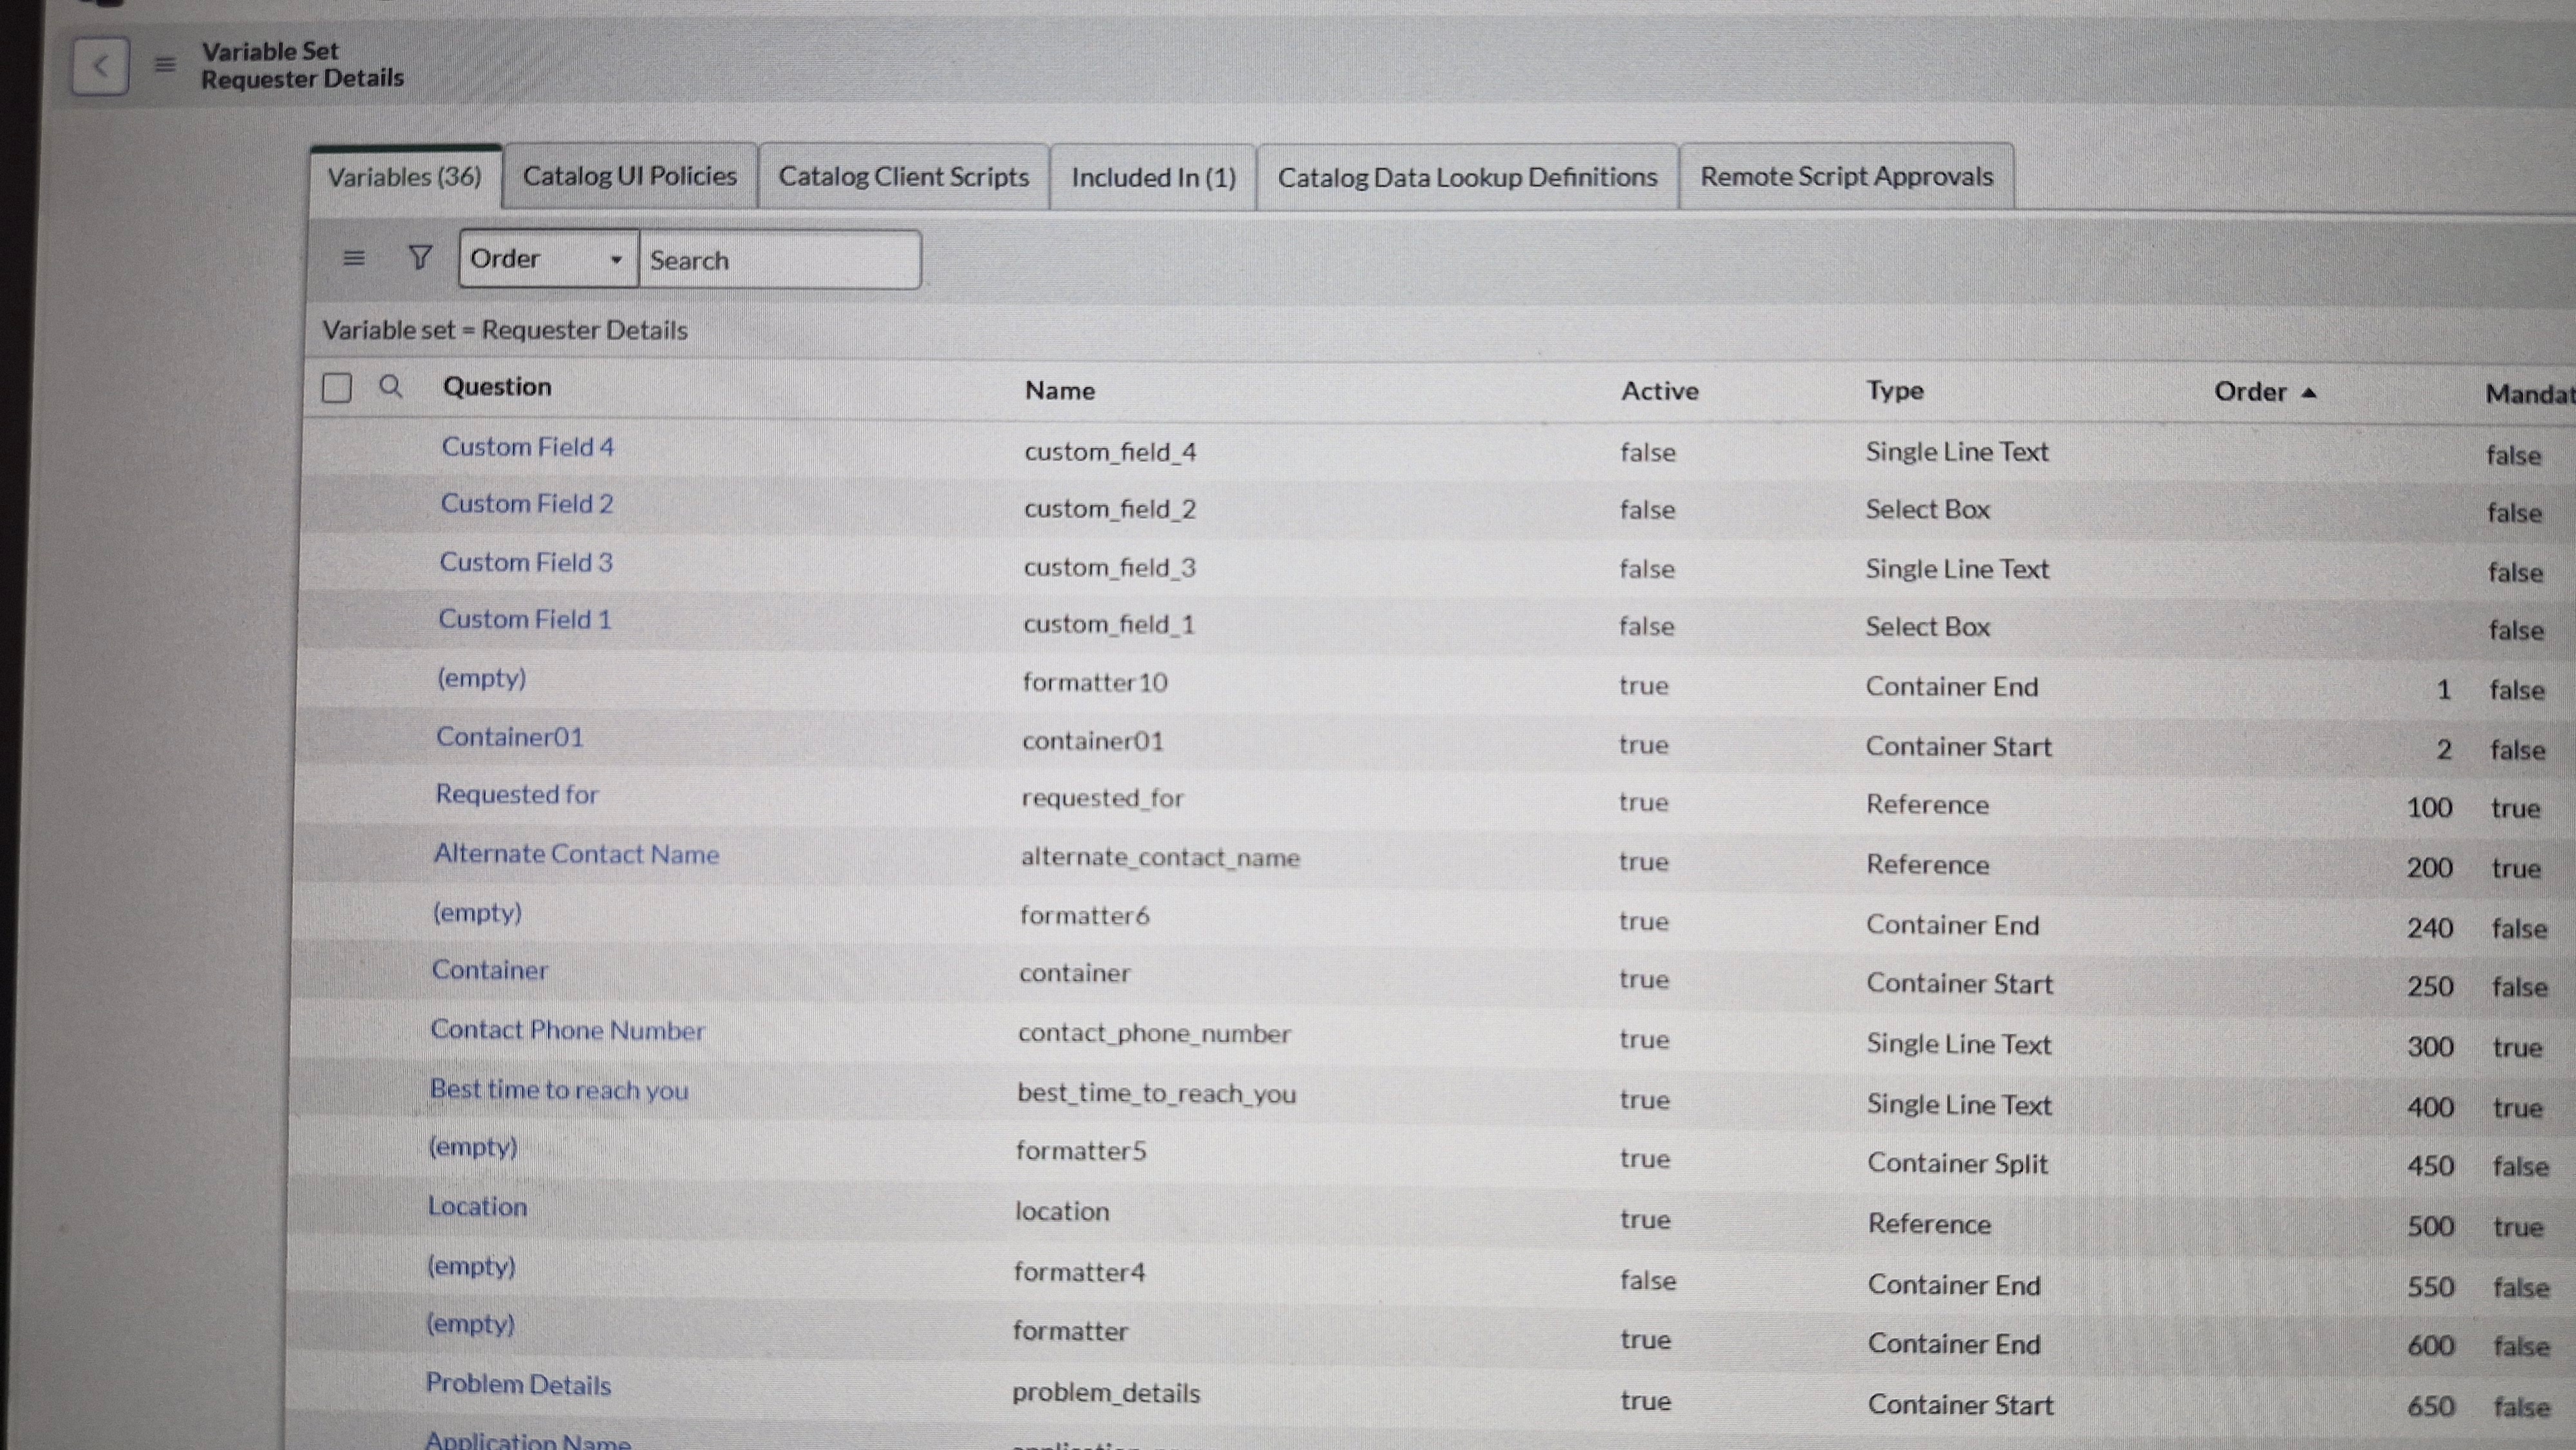The width and height of the screenshot is (2576, 1450).
Task: Open the Remote Script Approvals tab
Action: 1846,177
